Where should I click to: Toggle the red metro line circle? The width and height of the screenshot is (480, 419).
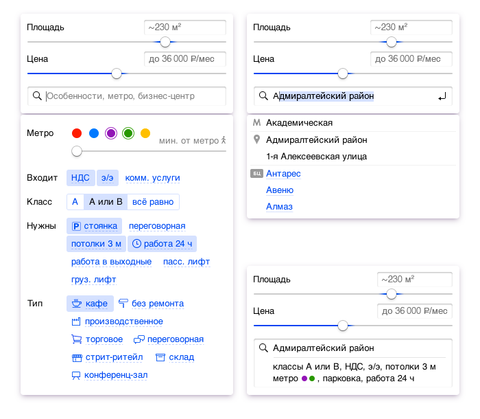(x=77, y=133)
